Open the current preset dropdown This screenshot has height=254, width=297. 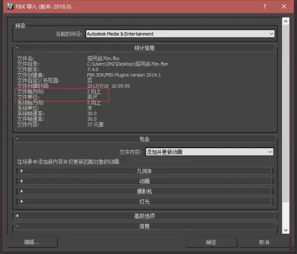tap(180, 34)
